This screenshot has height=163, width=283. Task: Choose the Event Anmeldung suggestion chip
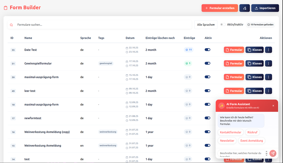pyautogui.click(x=251, y=141)
